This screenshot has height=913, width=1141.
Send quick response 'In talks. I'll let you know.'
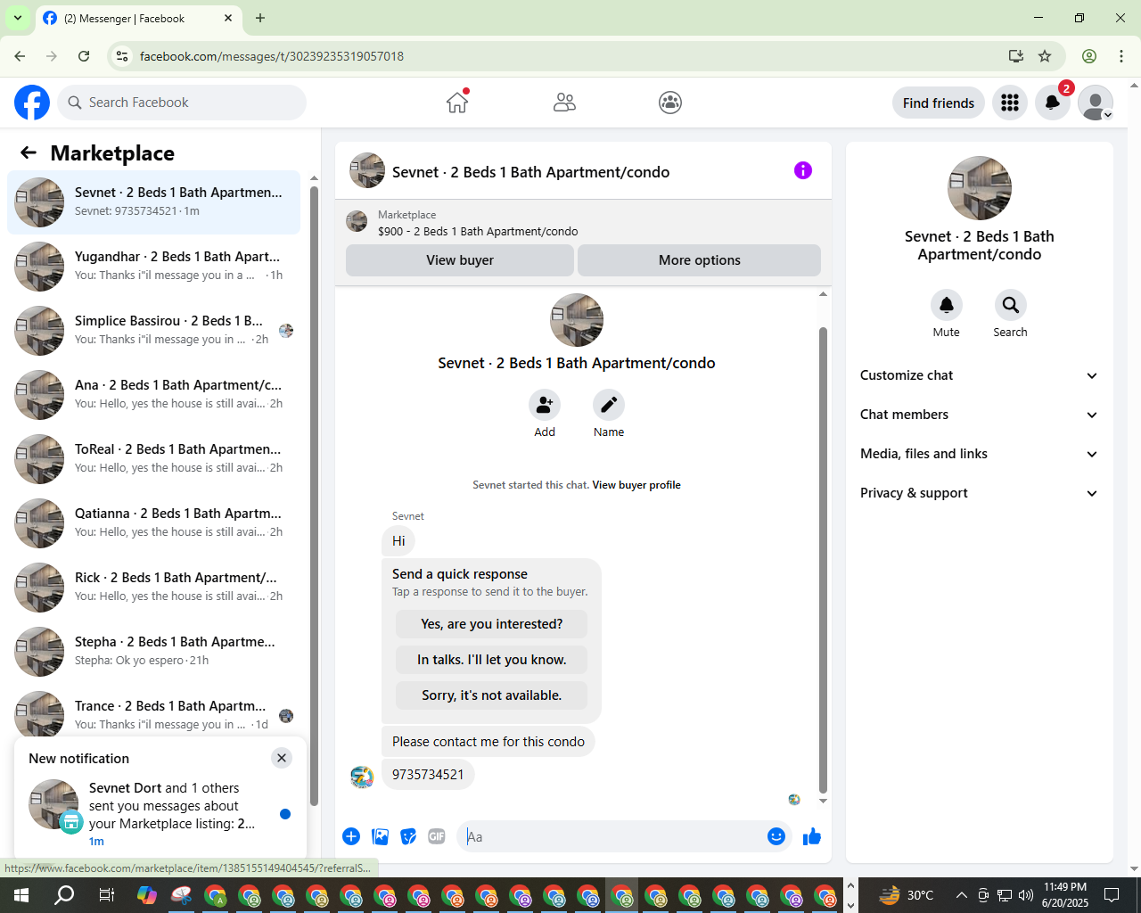[x=492, y=660]
